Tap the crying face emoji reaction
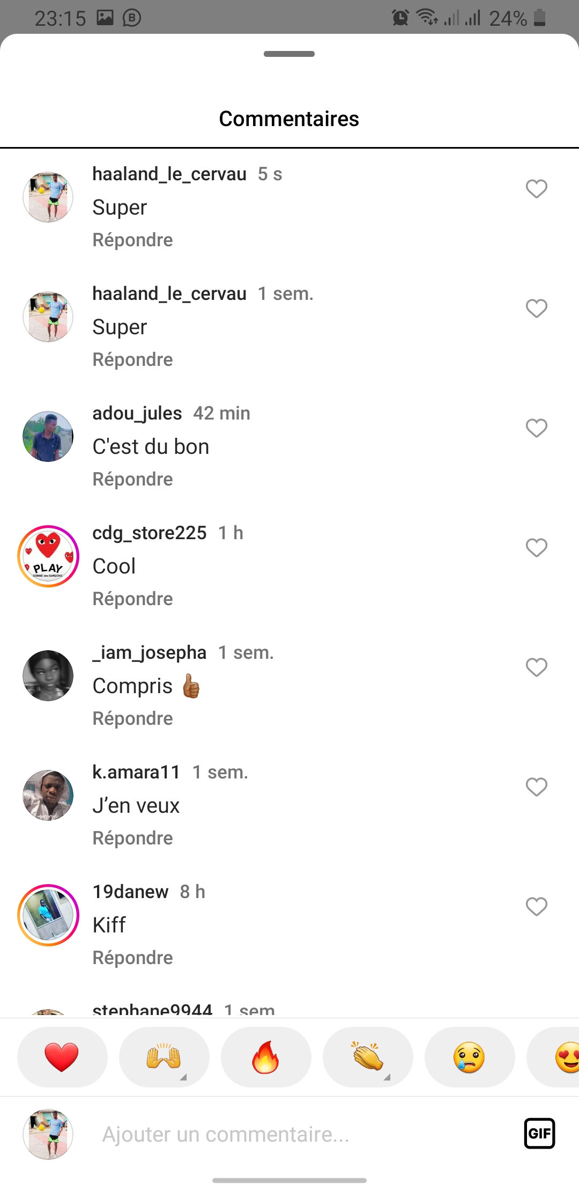Image resolution: width=579 pixels, height=1191 pixels. tap(469, 1057)
